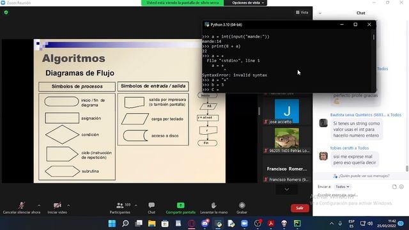The width and height of the screenshot is (409, 230).
Task: Select jose accietto video thumbnail
Action: coord(287,111)
